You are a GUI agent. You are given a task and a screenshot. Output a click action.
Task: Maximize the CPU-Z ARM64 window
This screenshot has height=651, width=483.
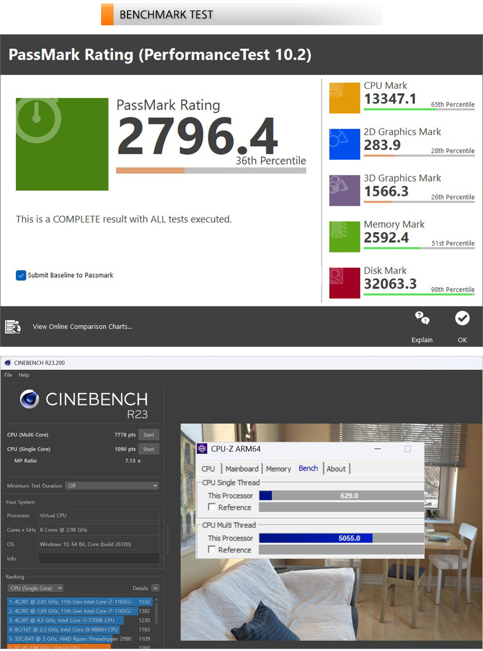pos(408,449)
